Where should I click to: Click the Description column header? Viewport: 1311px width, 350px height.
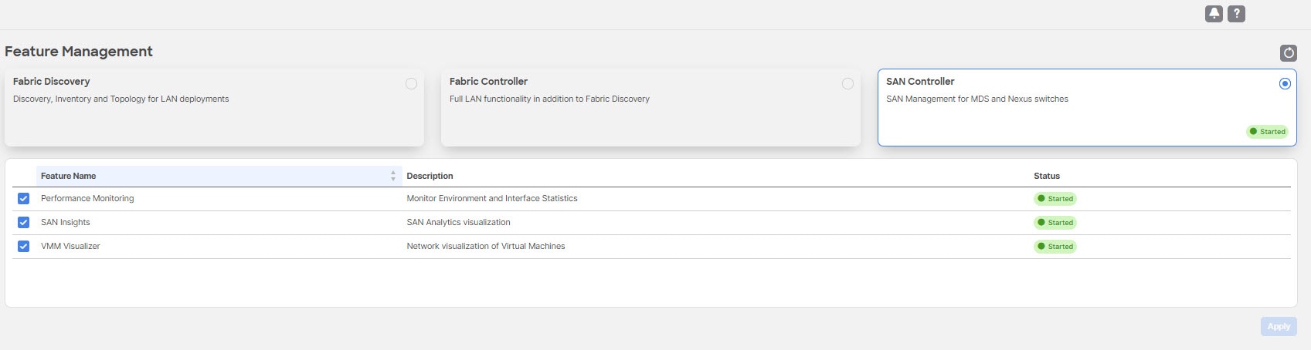[x=430, y=176]
